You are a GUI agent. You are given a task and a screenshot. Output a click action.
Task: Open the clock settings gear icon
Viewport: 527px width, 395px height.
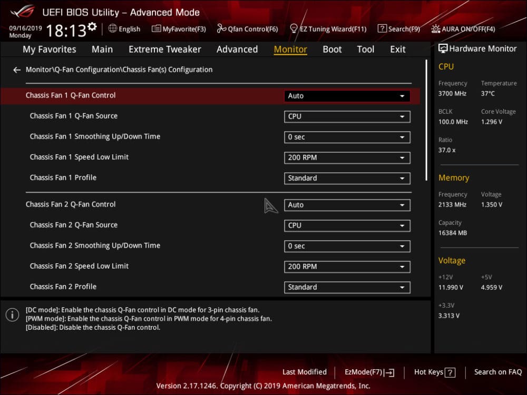(92, 26)
